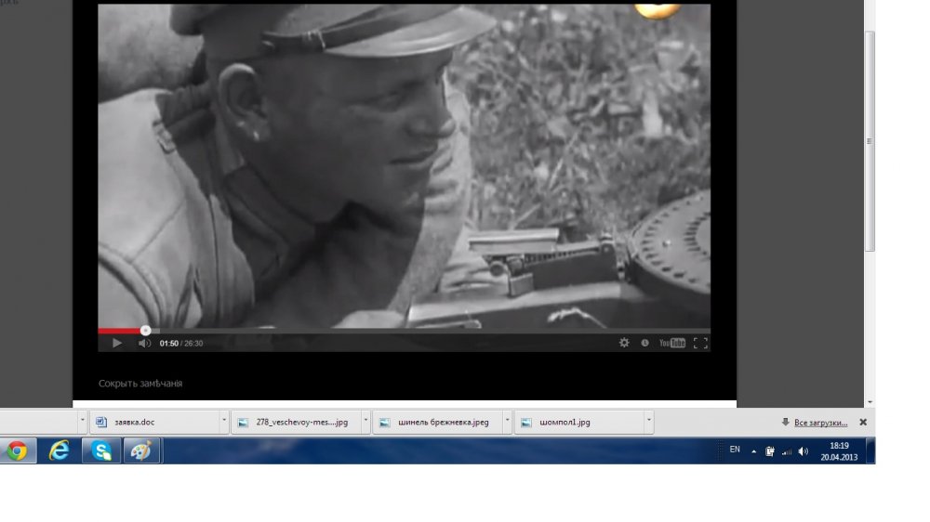Open video quality settings gear
The height and width of the screenshot is (522, 930).
click(x=624, y=343)
